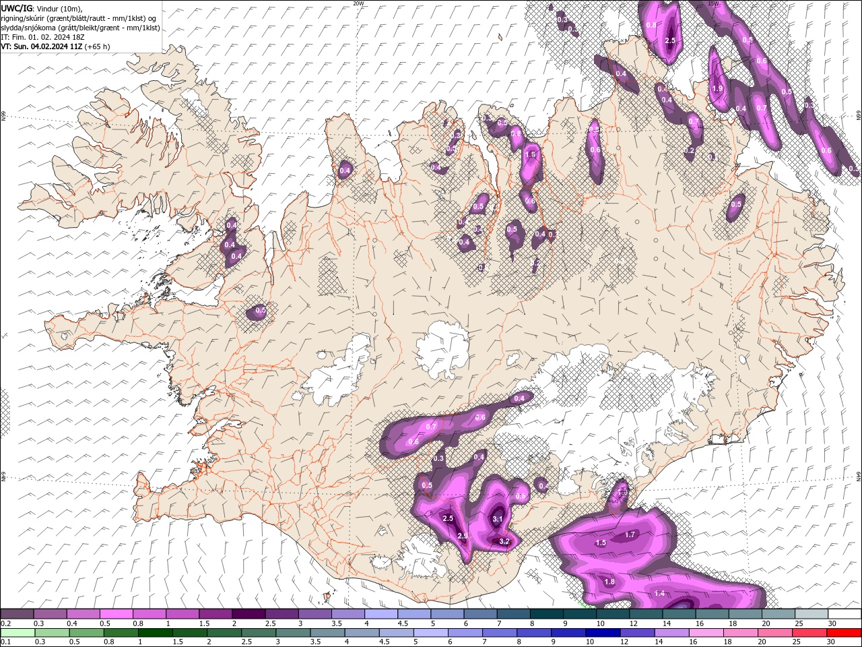Viewport: 862px width, 647px height.
Task: Click the 3.2 precipitation value on the map
Action: click(x=504, y=541)
